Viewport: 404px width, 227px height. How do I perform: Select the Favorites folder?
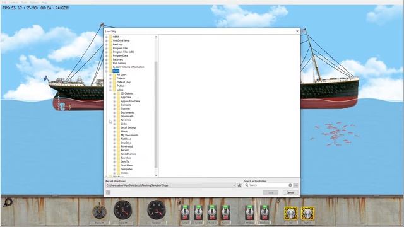point(126,120)
